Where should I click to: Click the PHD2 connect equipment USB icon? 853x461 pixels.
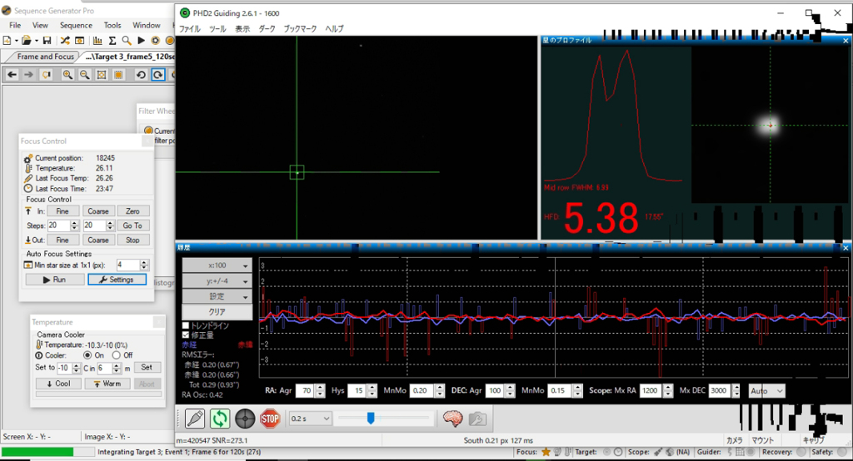coord(195,419)
